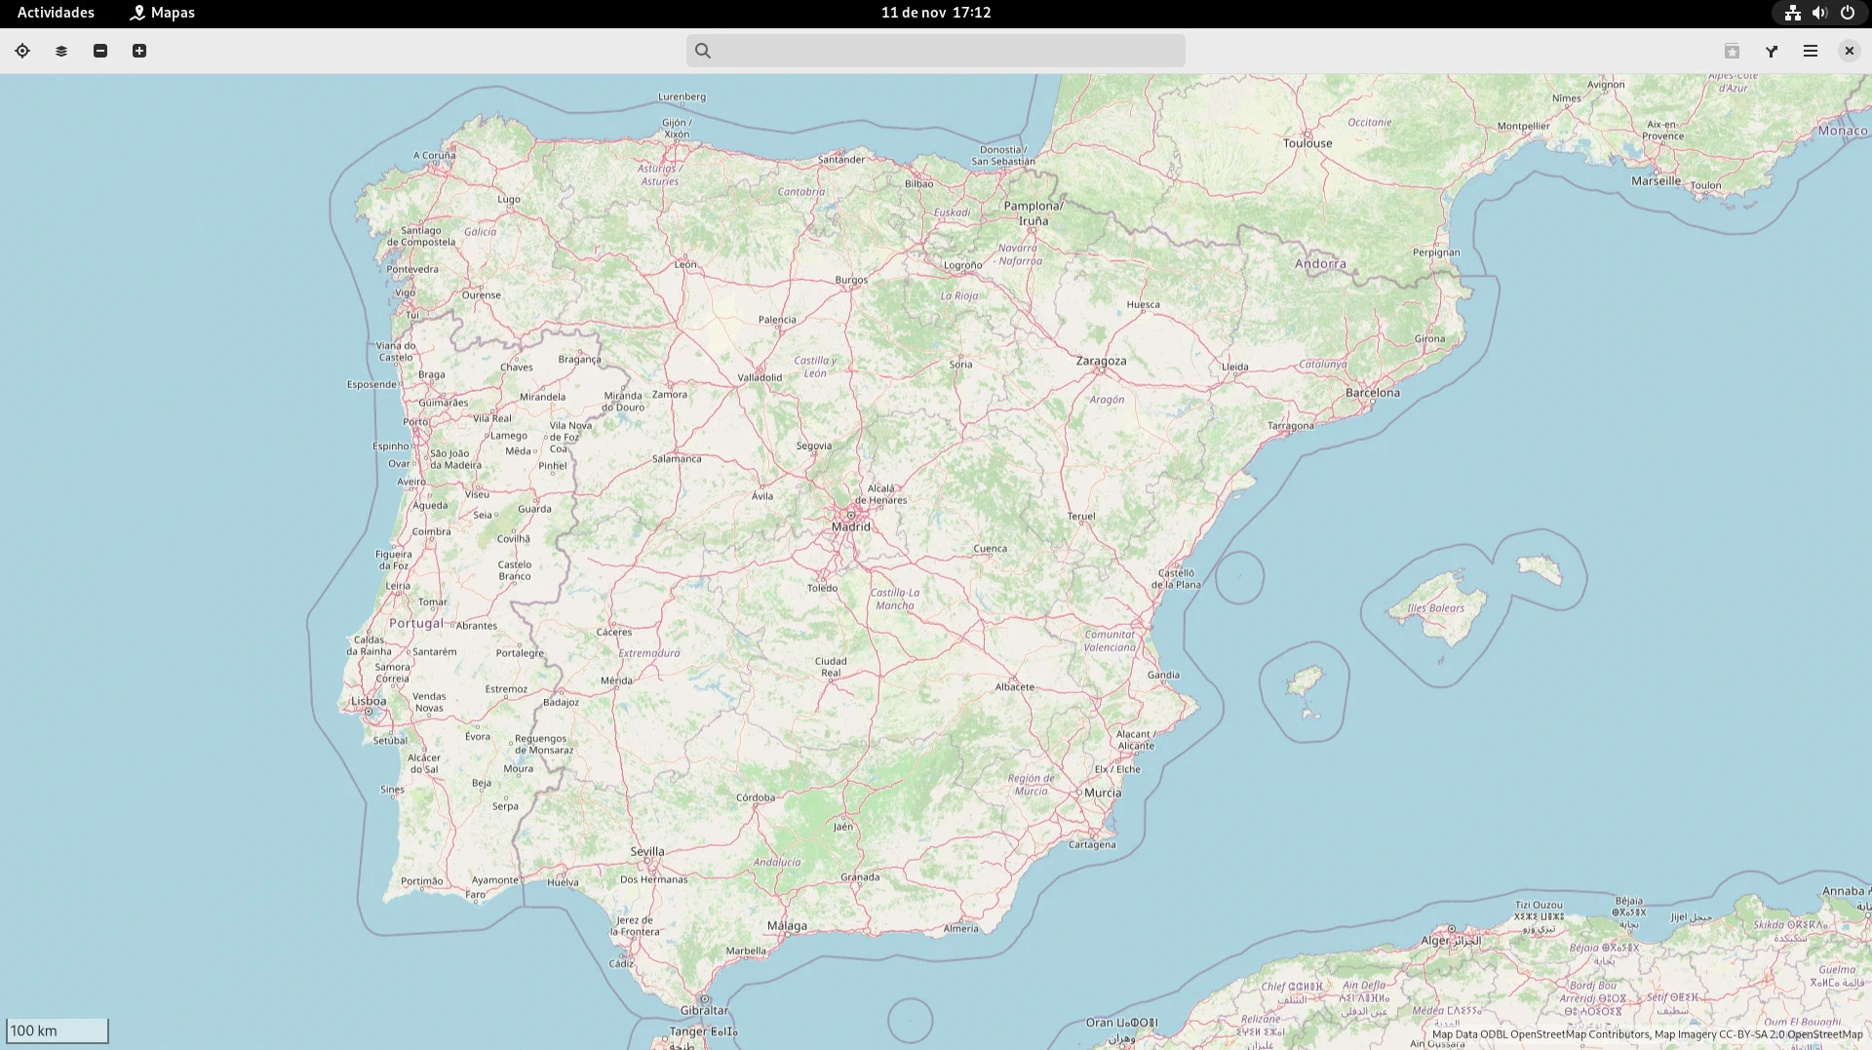Open the map layers selector
Screen dimensions: 1872x1050
pyautogui.click(x=61, y=51)
